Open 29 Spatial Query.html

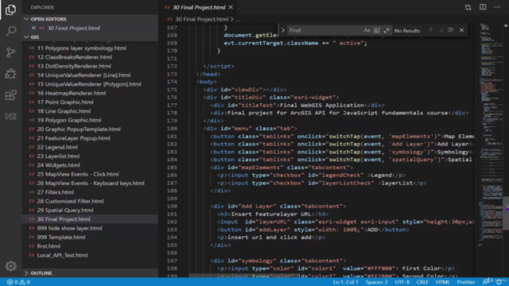pyautogui.click(x=65, y=210)
